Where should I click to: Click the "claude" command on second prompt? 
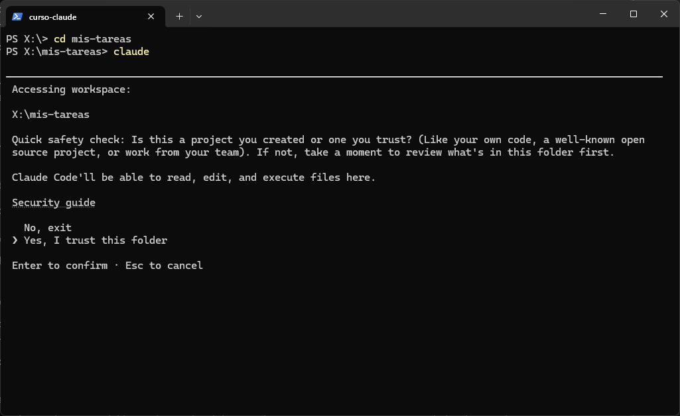pos(131,52)
